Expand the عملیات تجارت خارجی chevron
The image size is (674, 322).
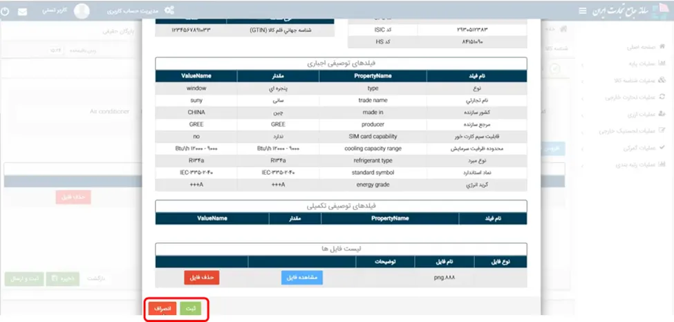click(x=583, y=97)
